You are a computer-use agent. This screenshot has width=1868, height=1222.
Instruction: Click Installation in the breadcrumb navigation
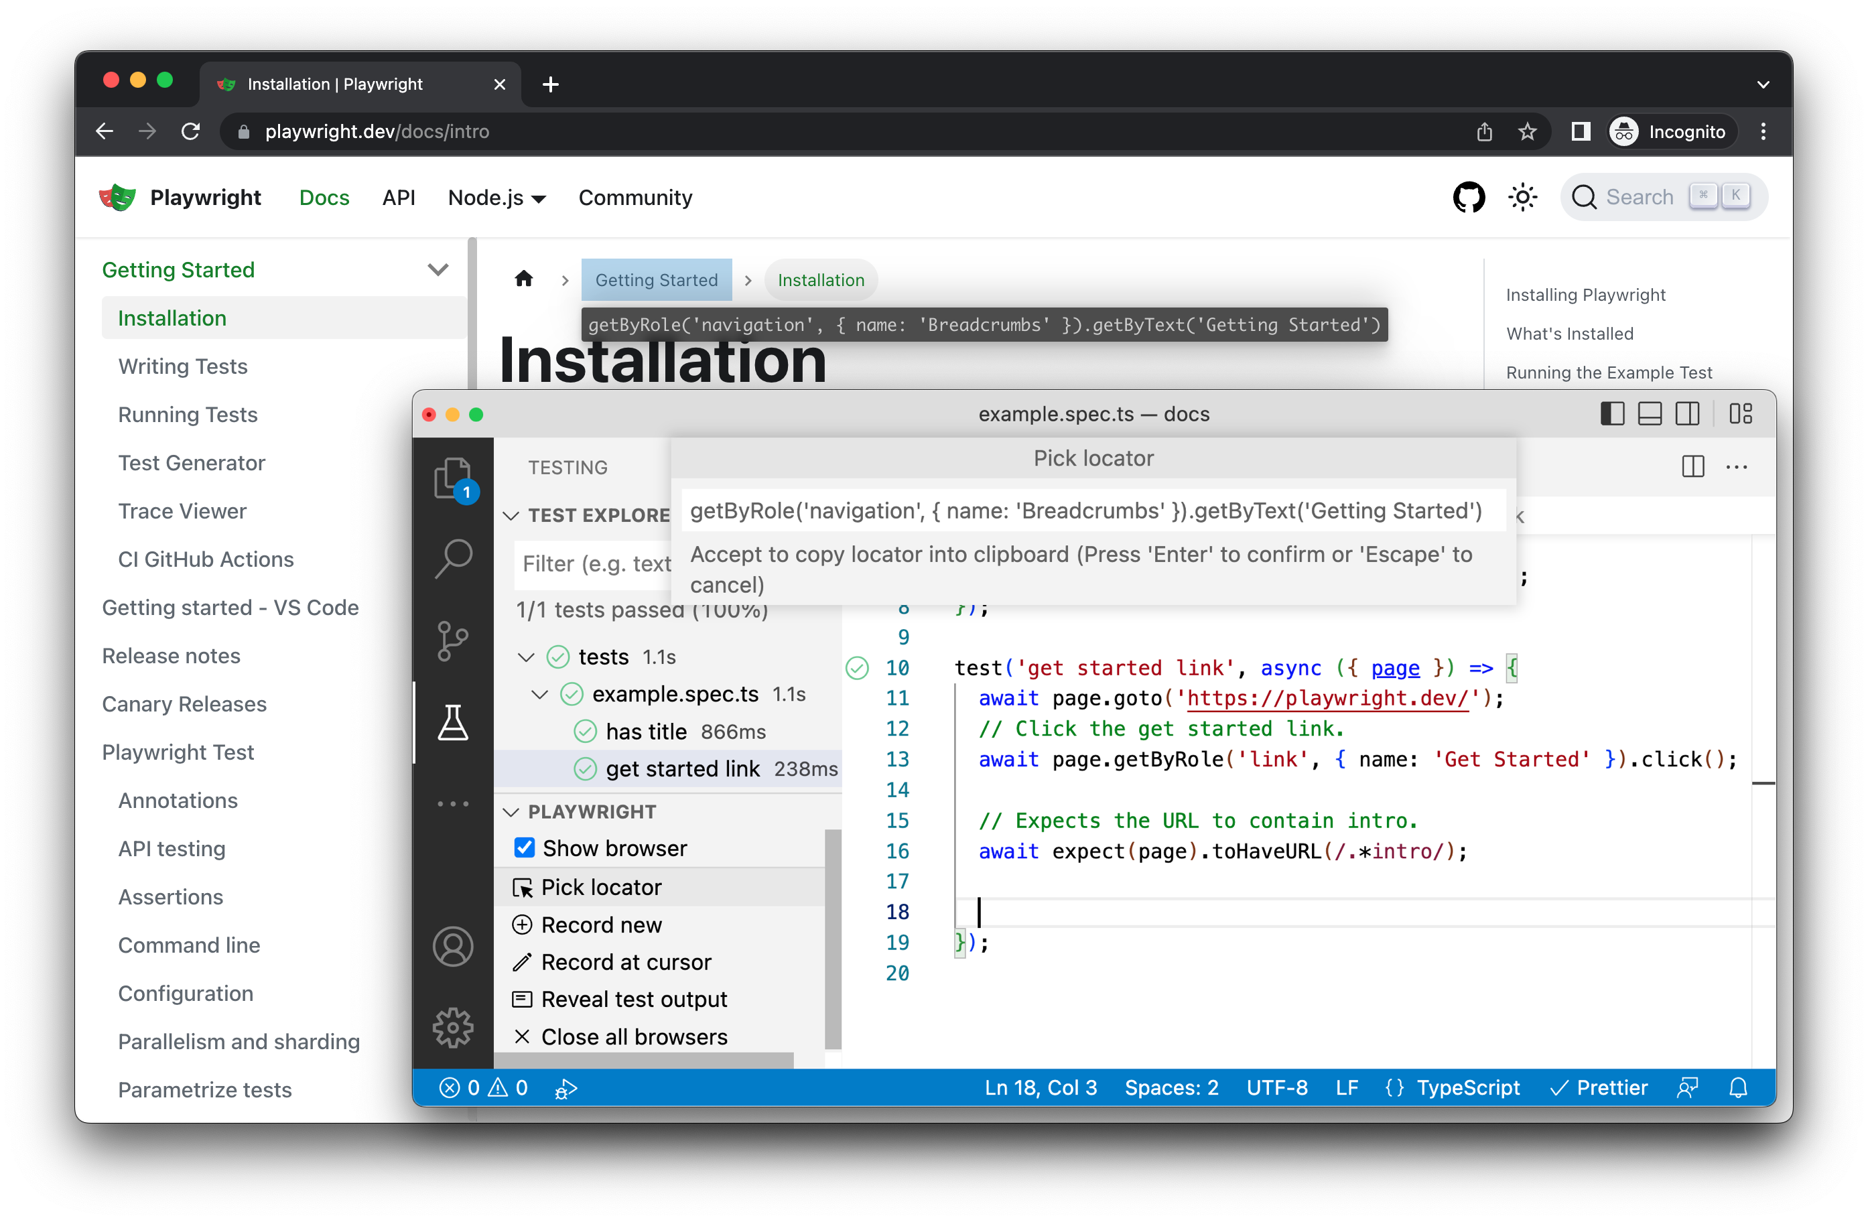click(x=819, y=278)
